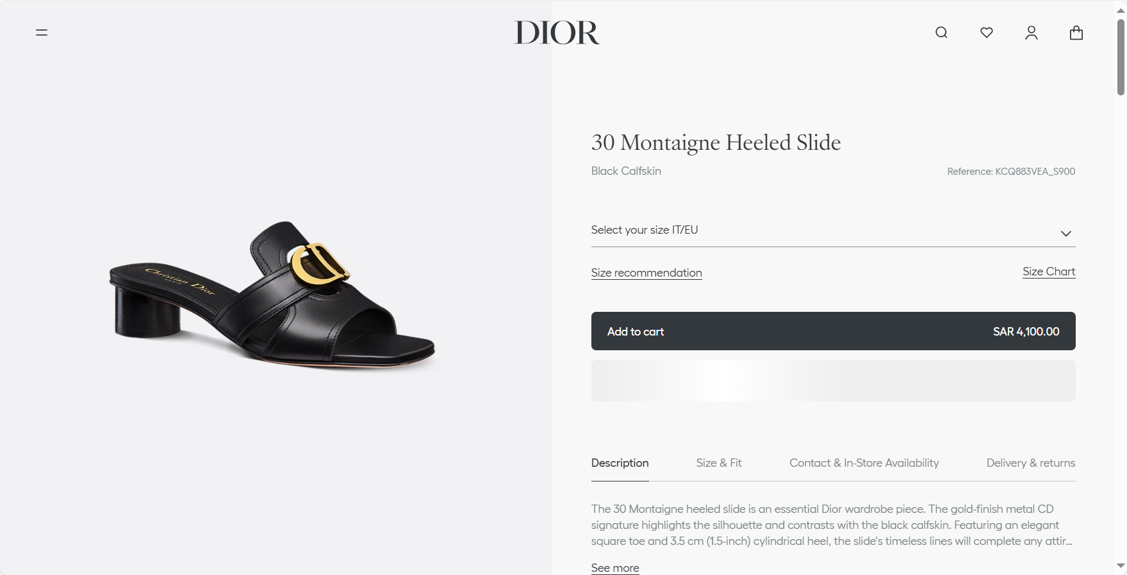1127x575 pixels.
Task: Click the search magnifier icon
Action: point(941,33)
